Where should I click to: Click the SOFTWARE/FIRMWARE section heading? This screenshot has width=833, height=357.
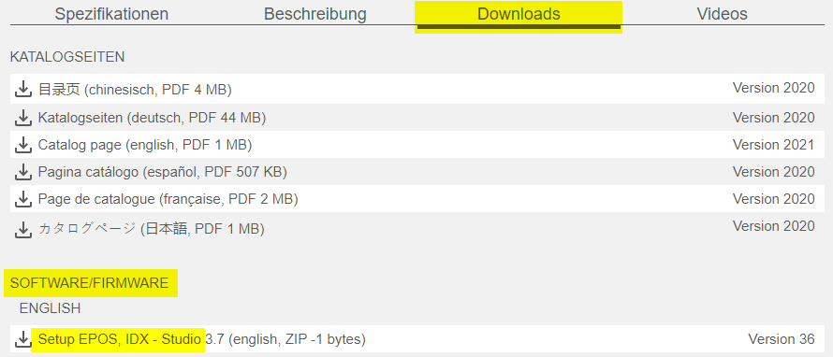89,283
